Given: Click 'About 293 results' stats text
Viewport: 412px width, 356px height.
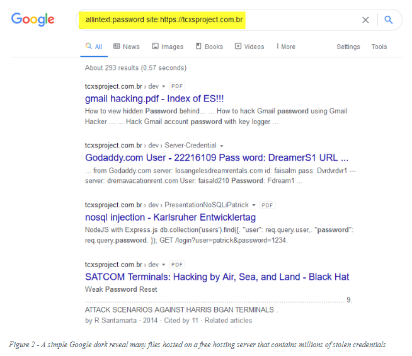Looking at the screenshot, I should pyautogui.click(x=135, y=68).
